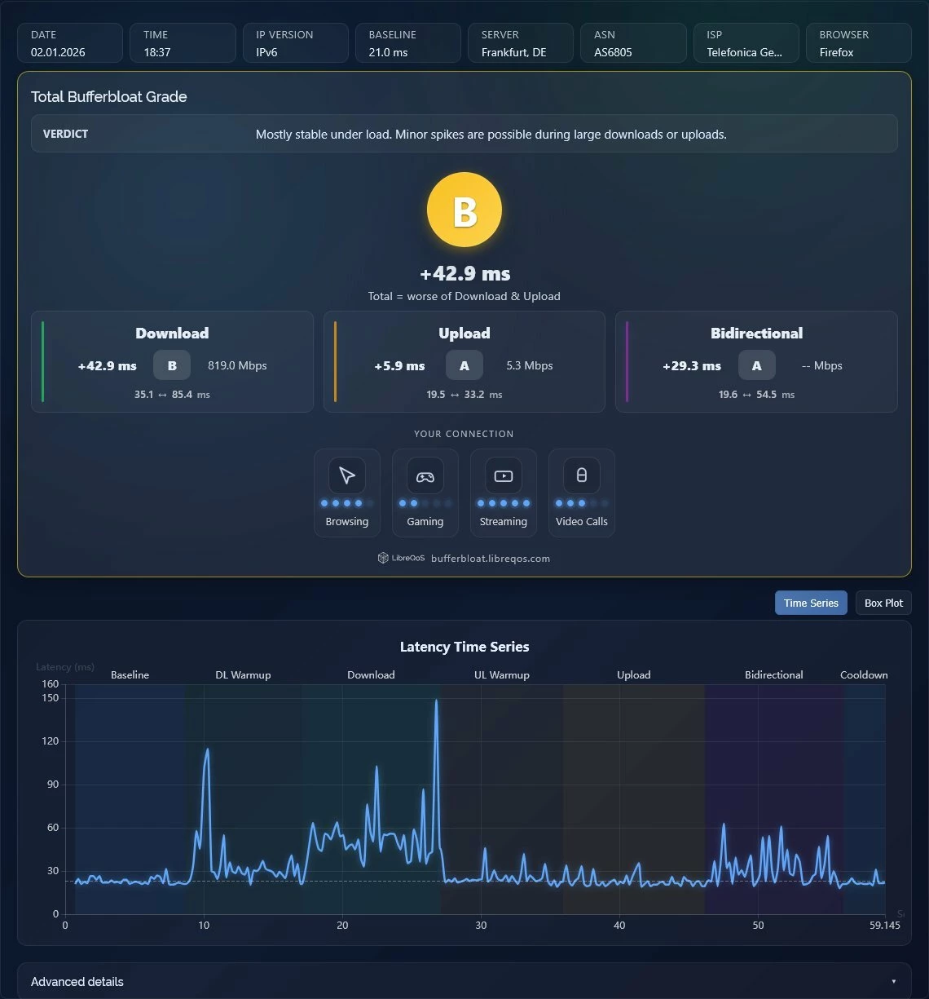Click the UL Warmup phase label
Image resolution: width=929 pixels, height=999 pixels.
[x=502, y=675]
